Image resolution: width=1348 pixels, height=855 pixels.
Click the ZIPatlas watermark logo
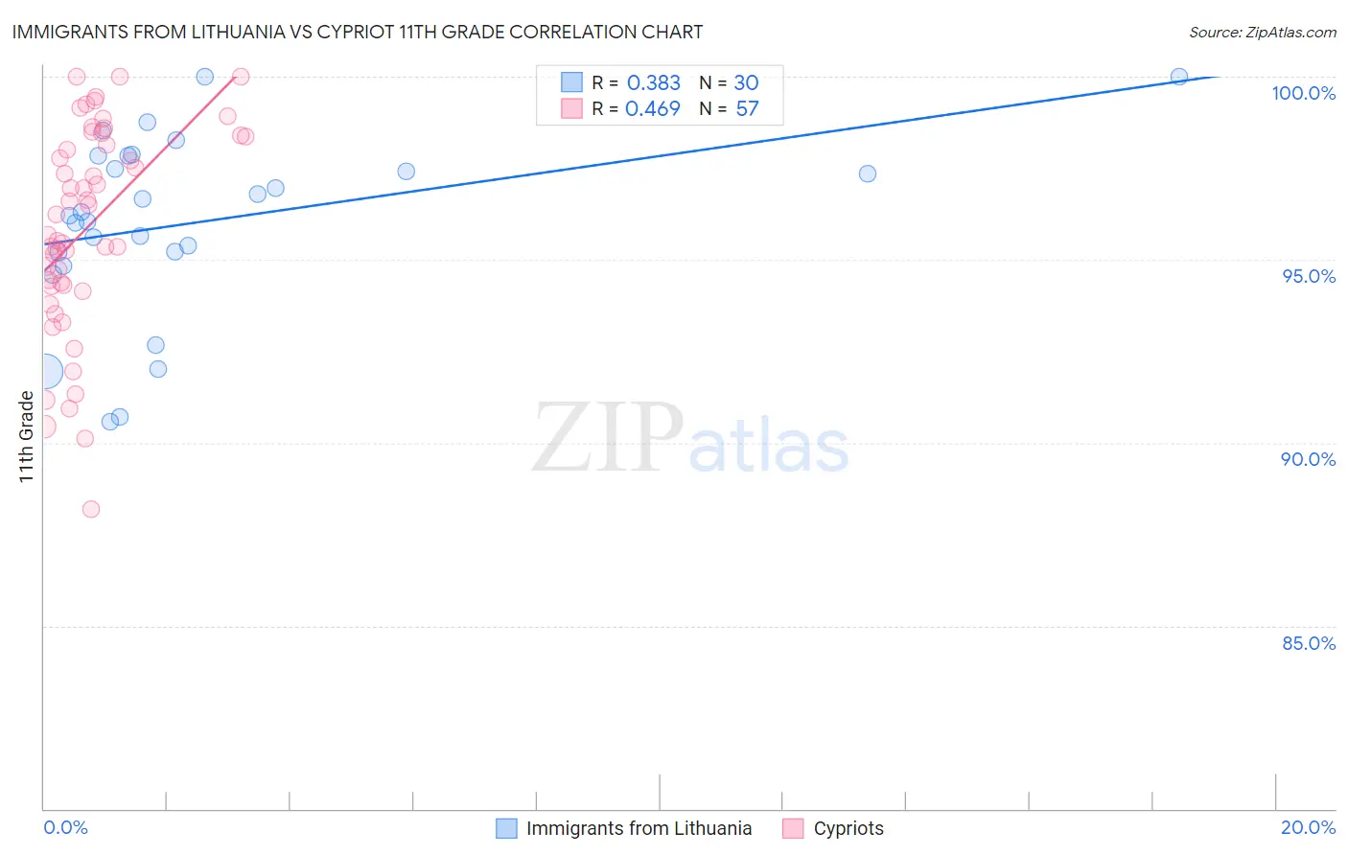[690, 439]
